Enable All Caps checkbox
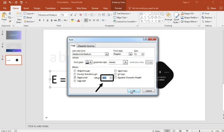This screenshot has height=132, width=224. click(115, 74)
